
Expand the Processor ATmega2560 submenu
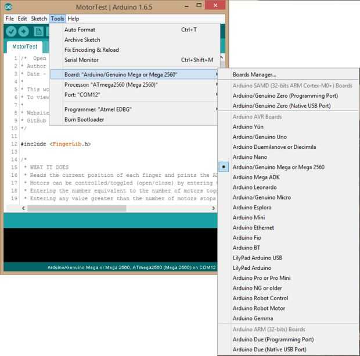[134, 84]
